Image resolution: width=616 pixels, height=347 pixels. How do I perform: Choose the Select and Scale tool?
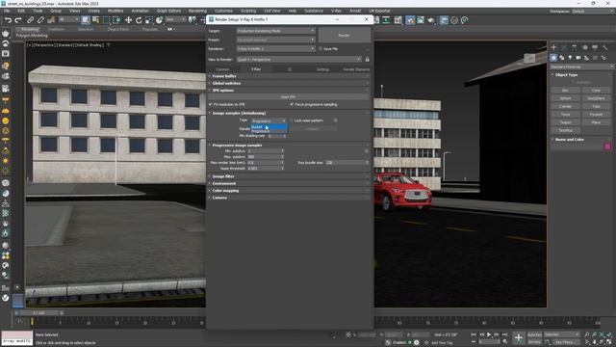coord(149,20)
